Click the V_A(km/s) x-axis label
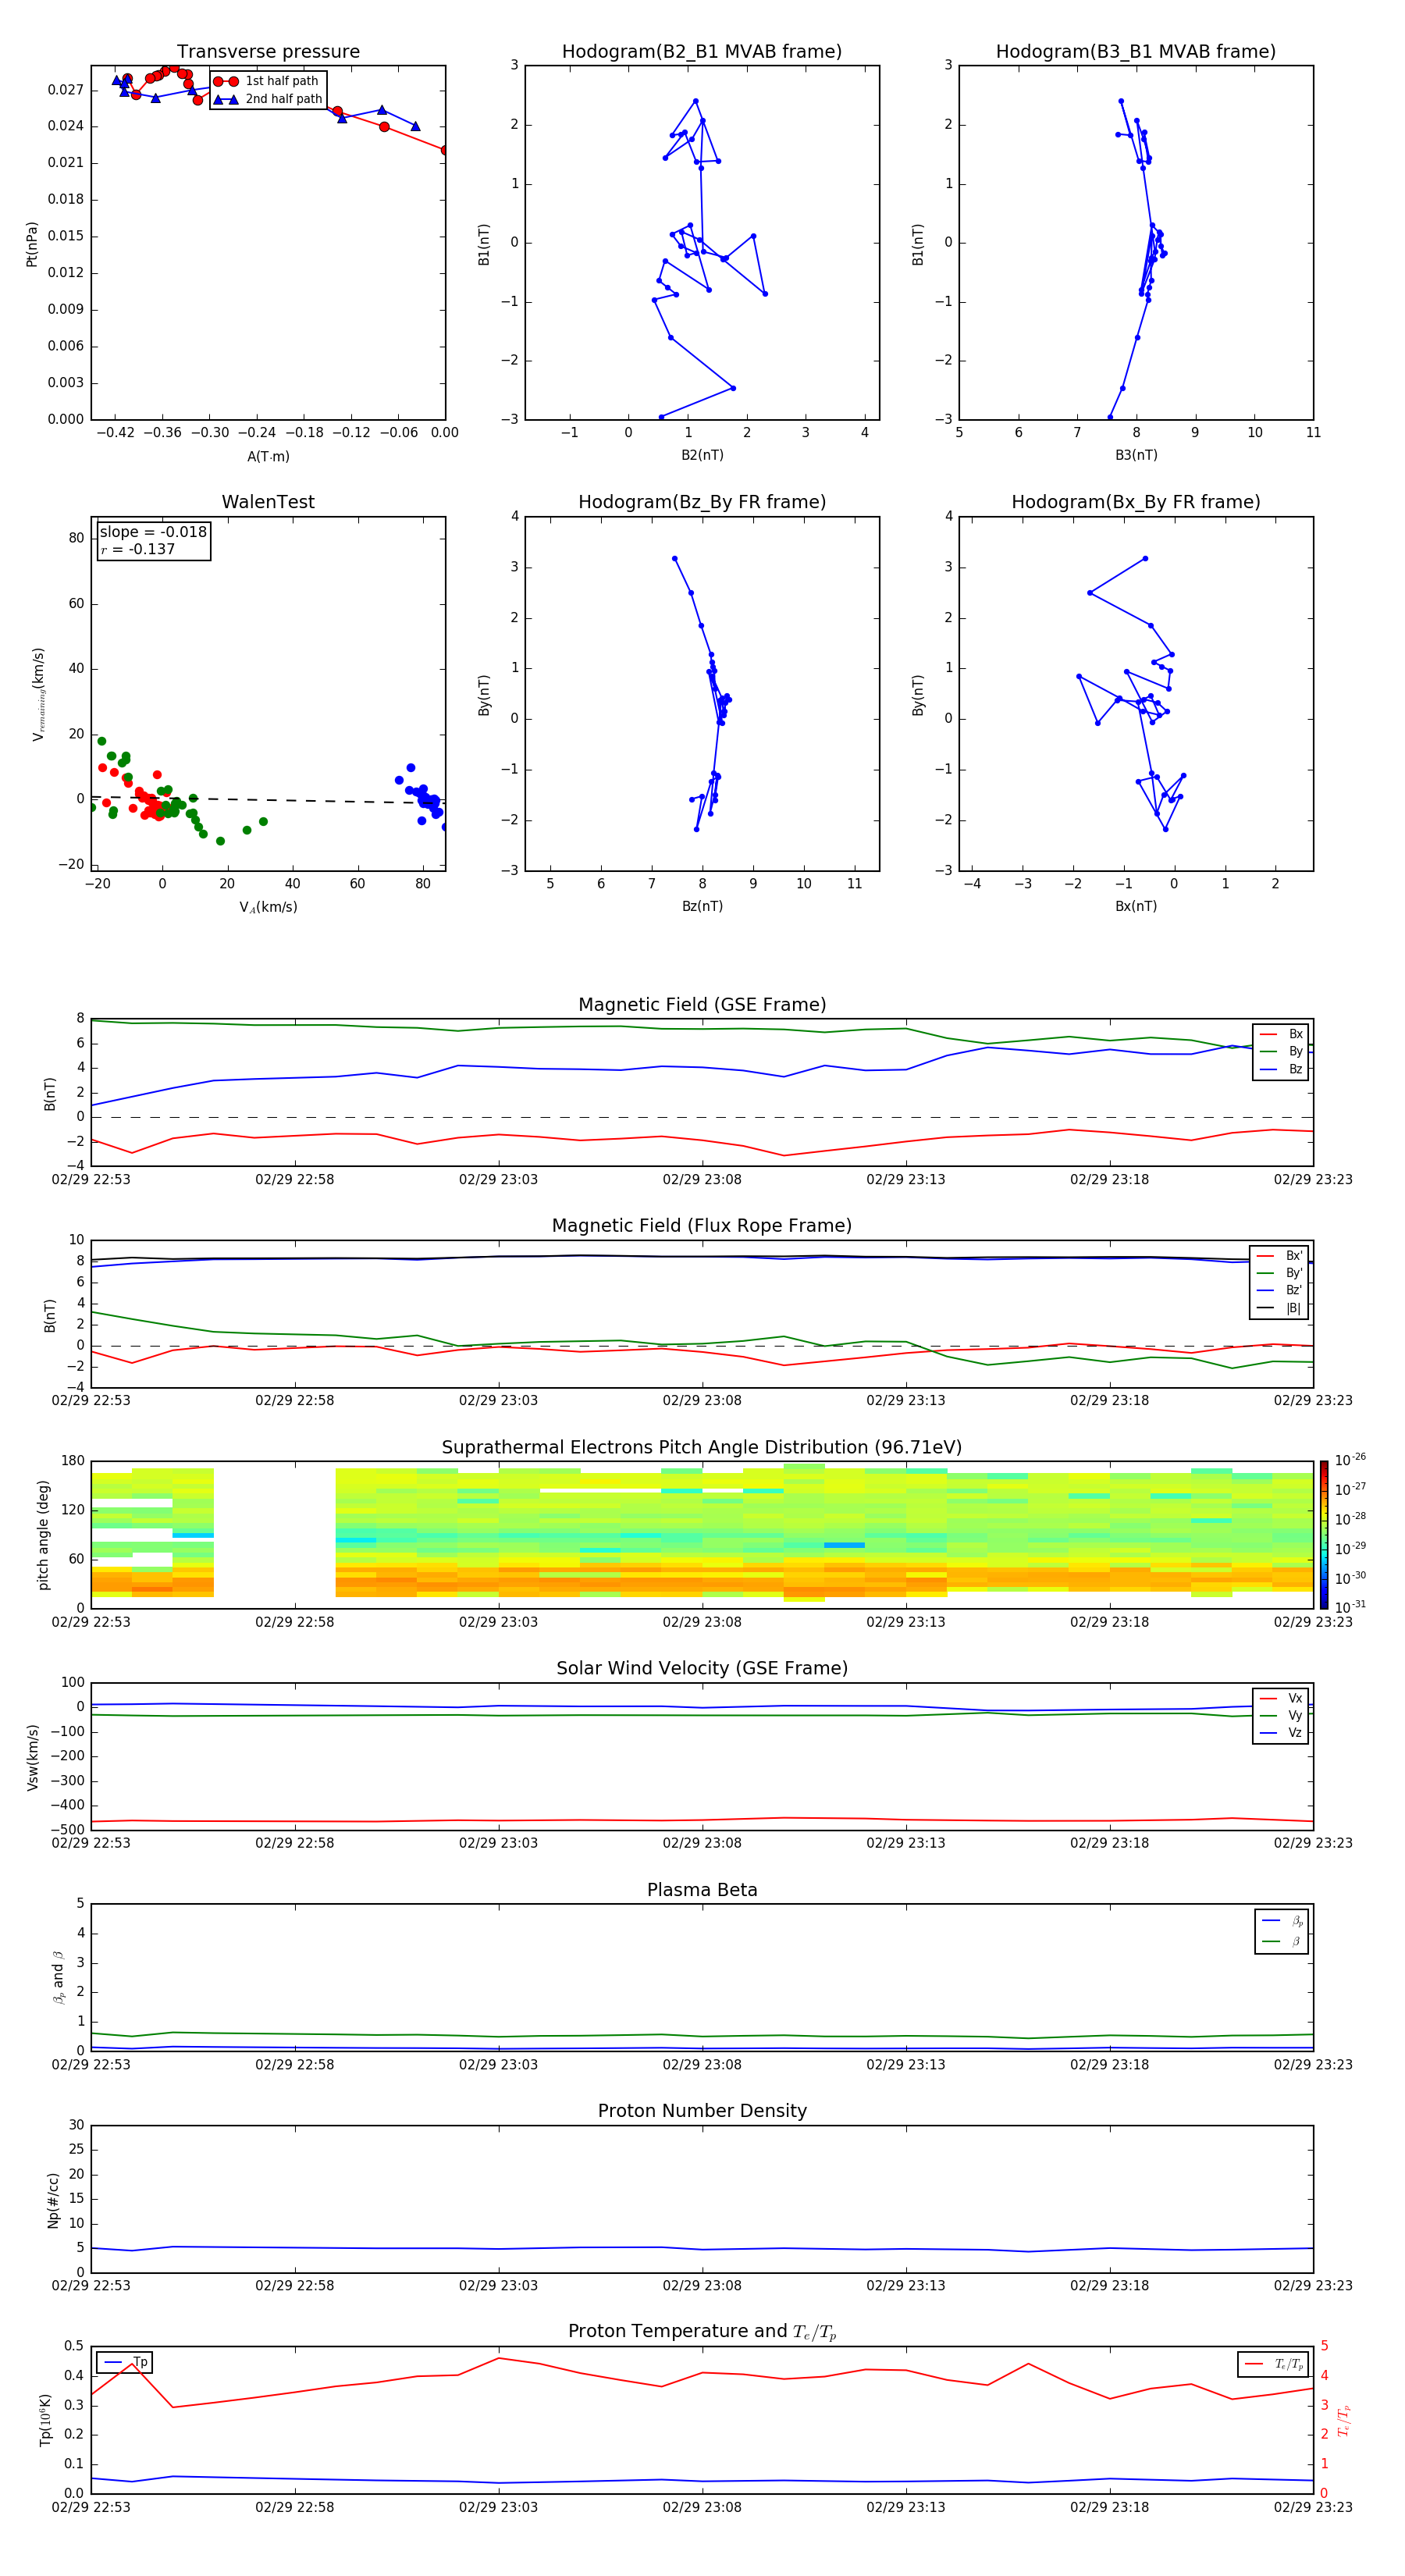The width and height of the screenshot is (1405, 2576). pos(268,907)
